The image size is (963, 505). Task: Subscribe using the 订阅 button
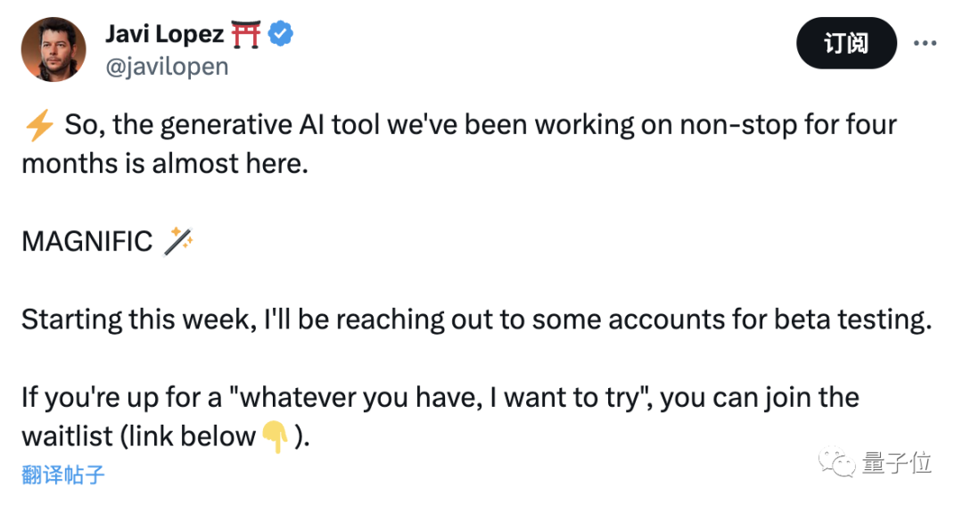846,43
